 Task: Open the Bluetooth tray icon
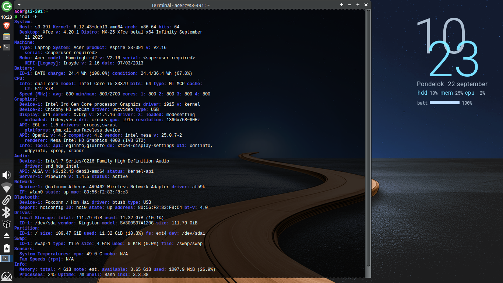7,212
